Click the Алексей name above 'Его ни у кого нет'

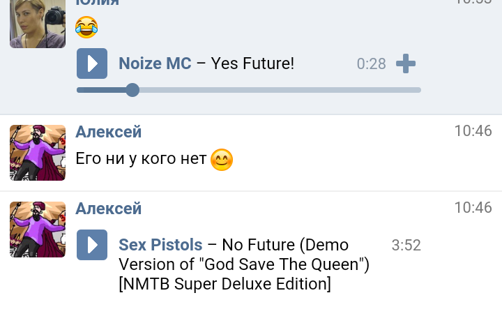tap(109, 131)
